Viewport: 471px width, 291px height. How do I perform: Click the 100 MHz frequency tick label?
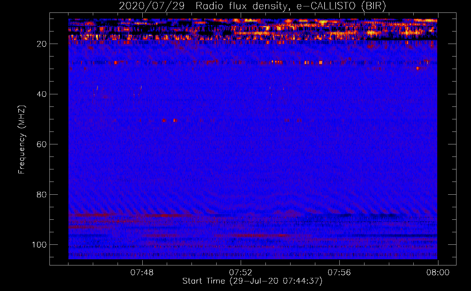click(x=39, y=245)
